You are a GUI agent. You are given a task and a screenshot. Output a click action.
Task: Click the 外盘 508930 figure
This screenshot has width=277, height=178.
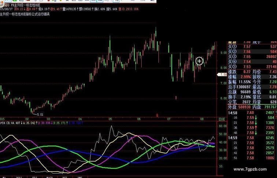click(x=244, y=107)
